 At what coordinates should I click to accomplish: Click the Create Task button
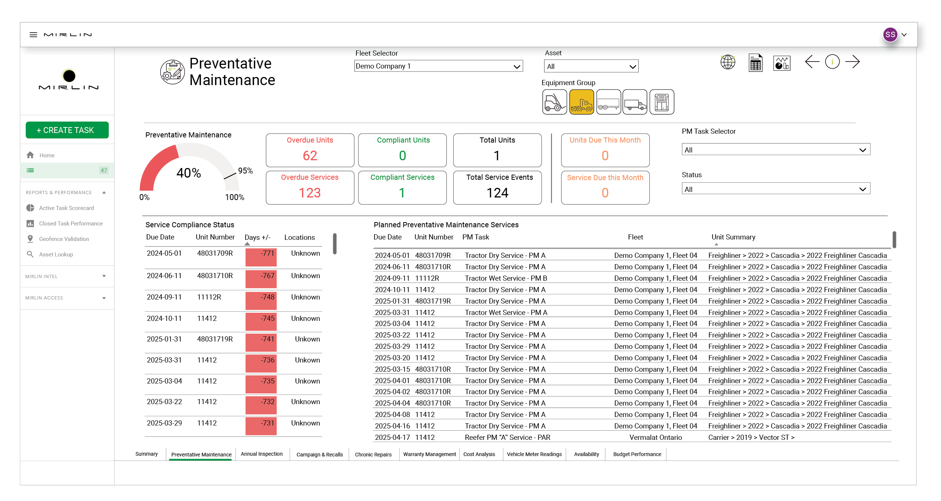pos(67,130)
